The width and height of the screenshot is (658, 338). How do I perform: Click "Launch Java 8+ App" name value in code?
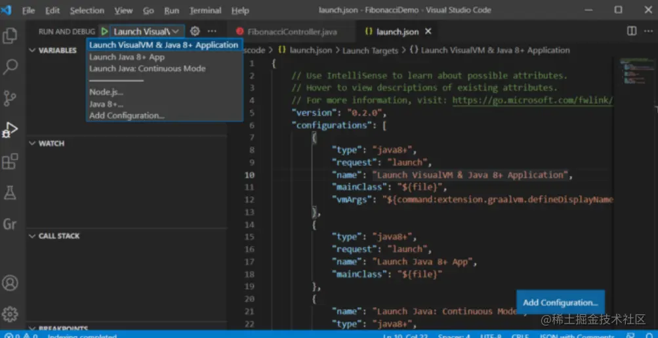(x=423, y=262)
